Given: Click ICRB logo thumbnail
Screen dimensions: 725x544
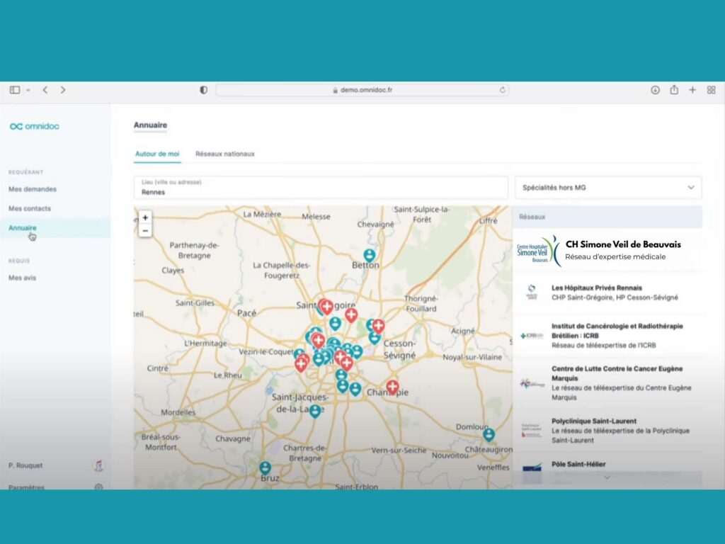Looking at the screenshot, I should [532, 335].
